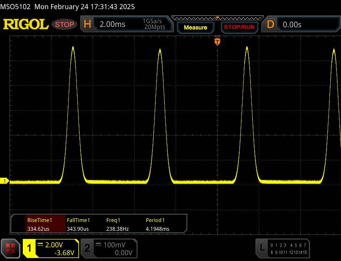This screenshot has width=341, height=261.
Task: Open the delay D panel
Action: (301, 24)
